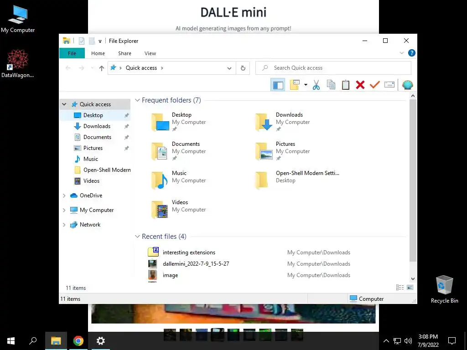Viewport: 467px width, 350px height.
Task: Show hidden system tray icons
Action: (x=386, y=341)
